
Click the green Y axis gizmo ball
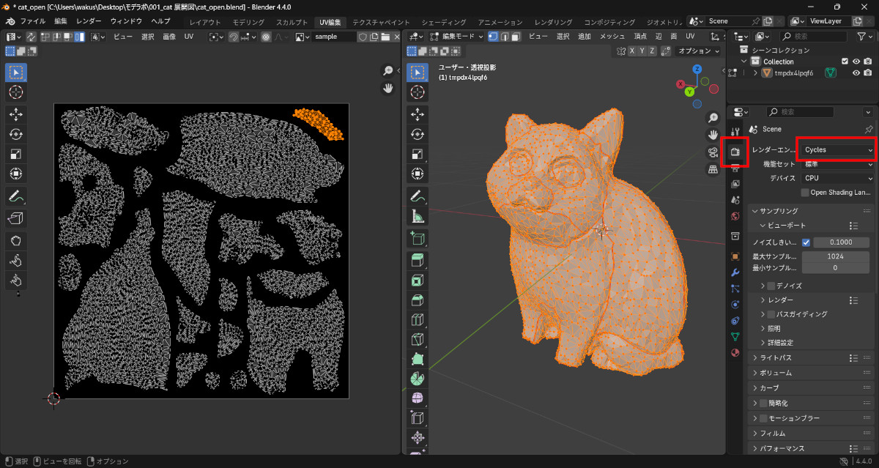[x=689, y=92]
